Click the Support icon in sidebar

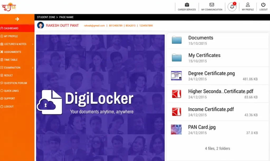coord(2,98)
